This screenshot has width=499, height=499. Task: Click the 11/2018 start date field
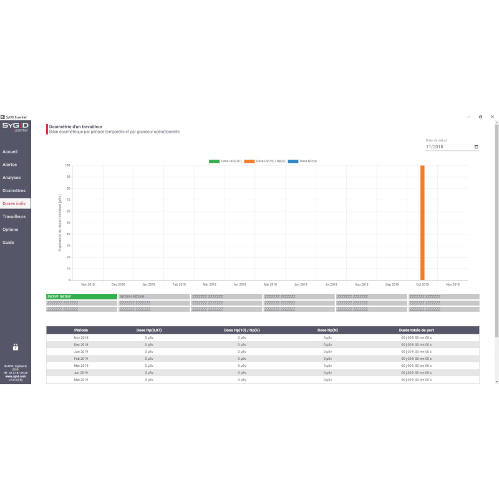(448, 147)
